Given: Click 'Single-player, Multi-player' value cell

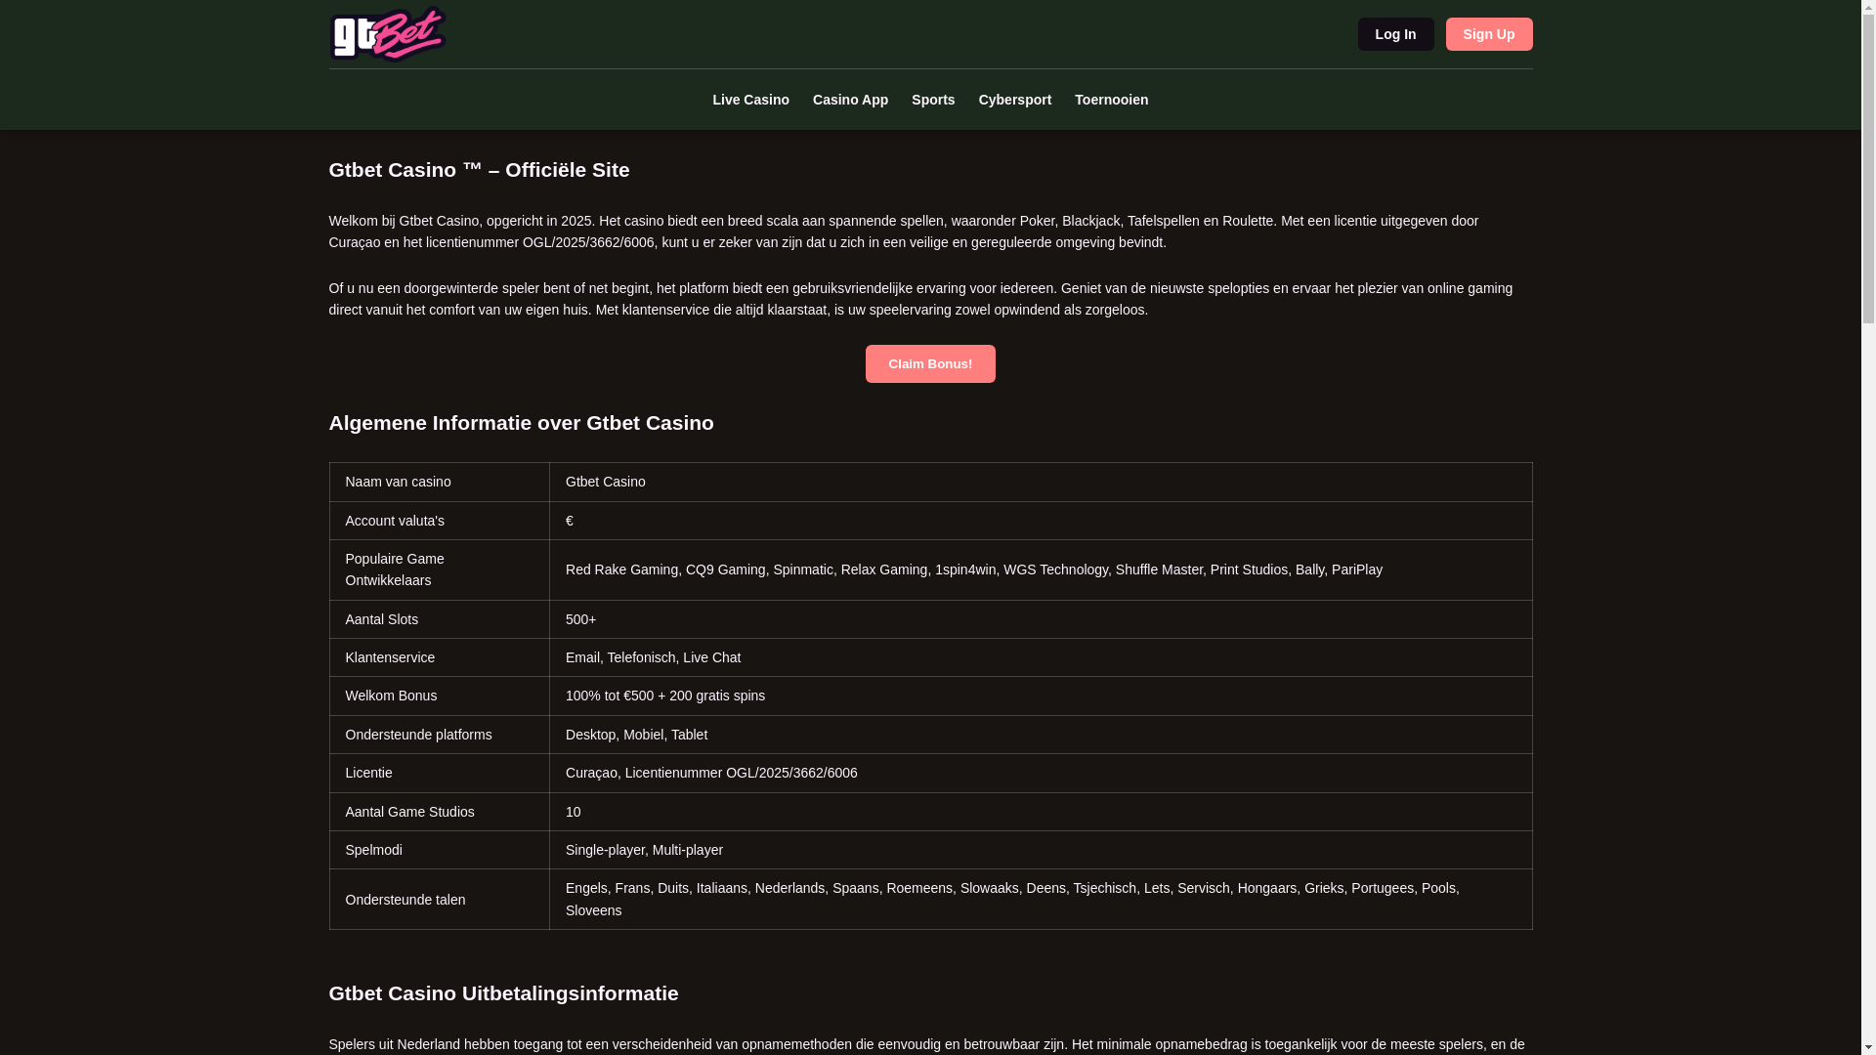Looking at the screenshot, I should 1041,850.
